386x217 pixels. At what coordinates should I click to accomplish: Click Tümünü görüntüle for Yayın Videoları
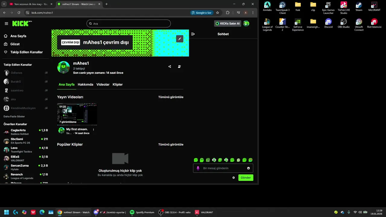coord(171,97)
